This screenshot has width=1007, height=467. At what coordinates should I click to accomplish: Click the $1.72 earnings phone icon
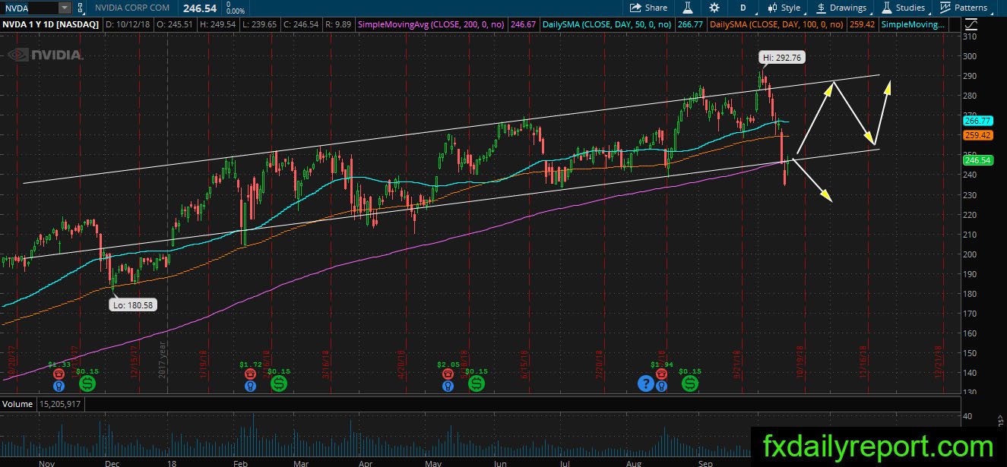coord(250,373)
